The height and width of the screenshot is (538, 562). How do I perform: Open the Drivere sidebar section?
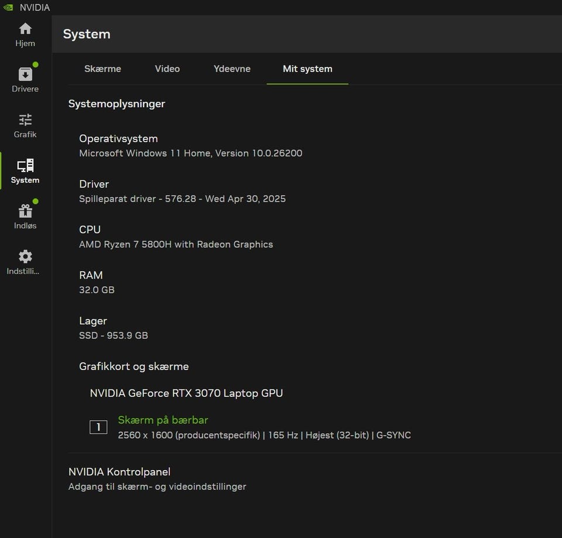coord(25,75)
